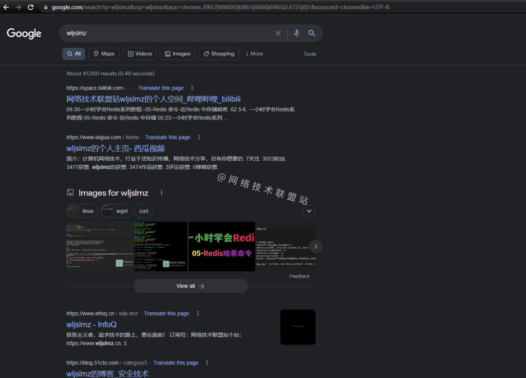
Task: Open options dots for bilibili result
Action: 192,88
